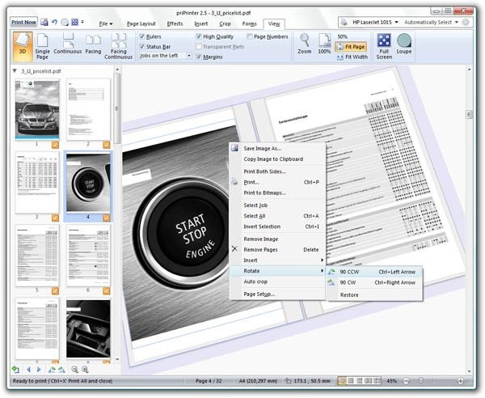The width and height of the screenshot is (485, 398).
Task: Click the Fit Width button
Action: [351, 57]
